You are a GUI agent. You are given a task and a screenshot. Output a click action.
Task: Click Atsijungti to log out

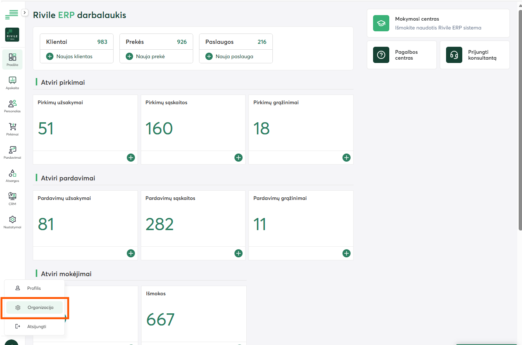click(36, 327)
